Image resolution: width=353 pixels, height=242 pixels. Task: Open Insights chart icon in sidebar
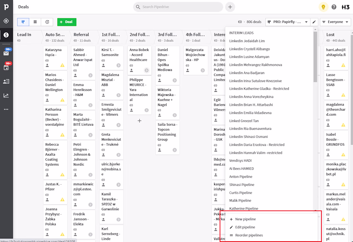[x=6, y=96]
